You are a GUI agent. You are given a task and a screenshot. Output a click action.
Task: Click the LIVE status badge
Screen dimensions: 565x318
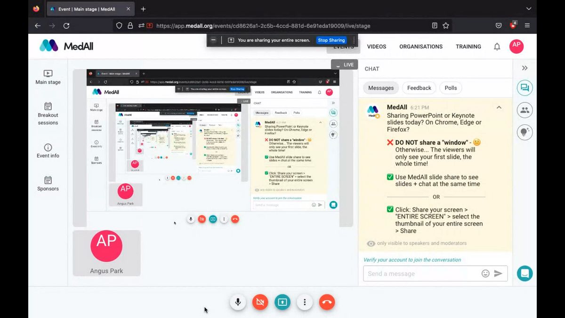click(344, 65)
